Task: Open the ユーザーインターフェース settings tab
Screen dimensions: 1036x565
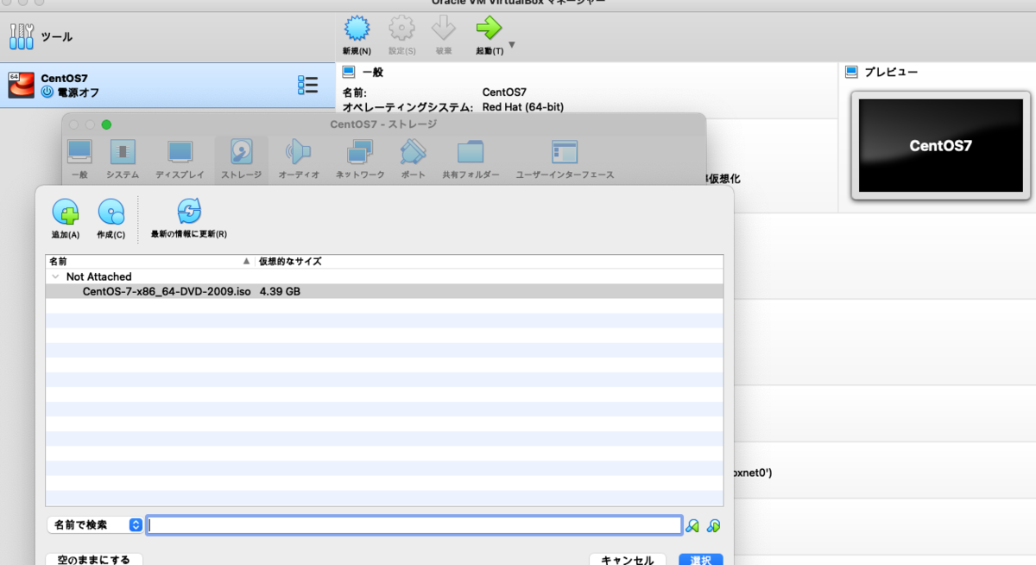Action: click(565, 160)
